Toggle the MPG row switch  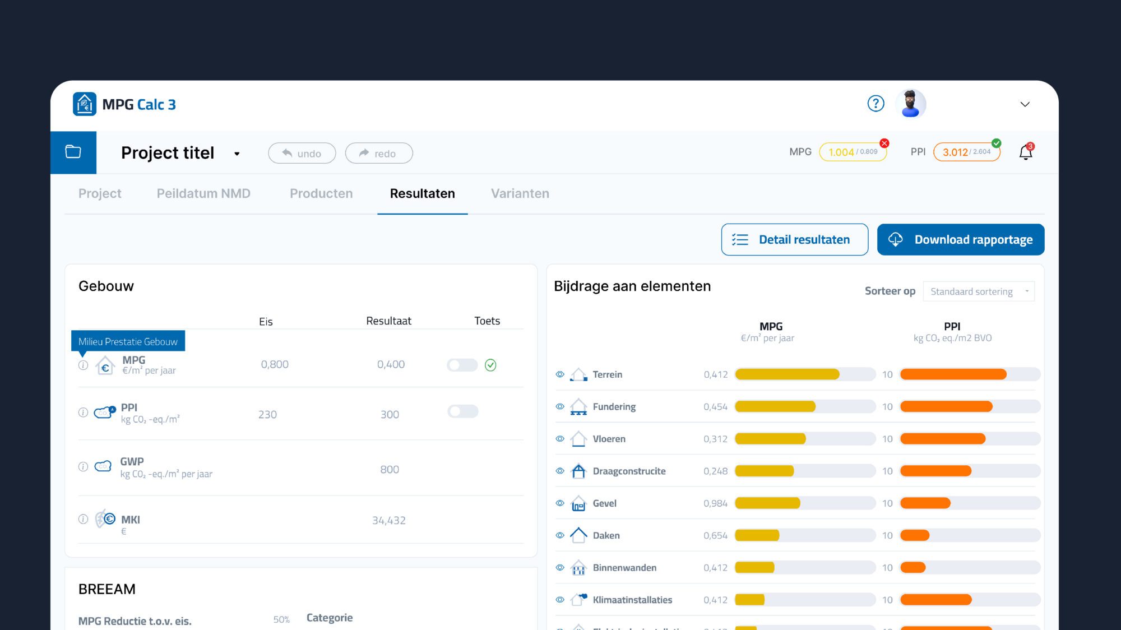(462, 365)
